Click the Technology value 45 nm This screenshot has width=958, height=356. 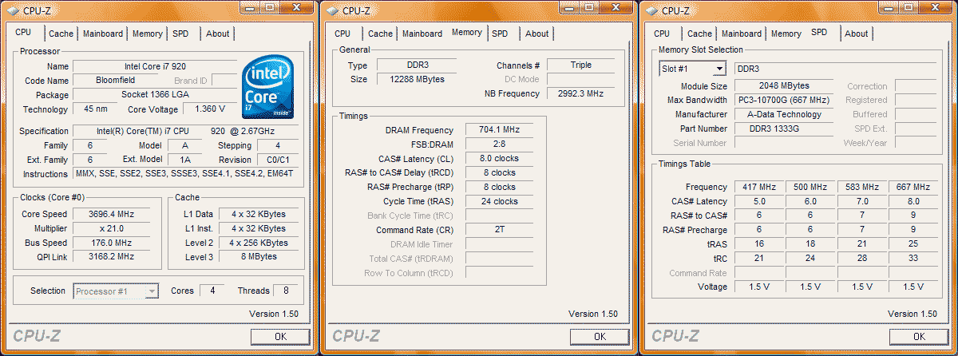pyautogui.click(x=95, y=109)
